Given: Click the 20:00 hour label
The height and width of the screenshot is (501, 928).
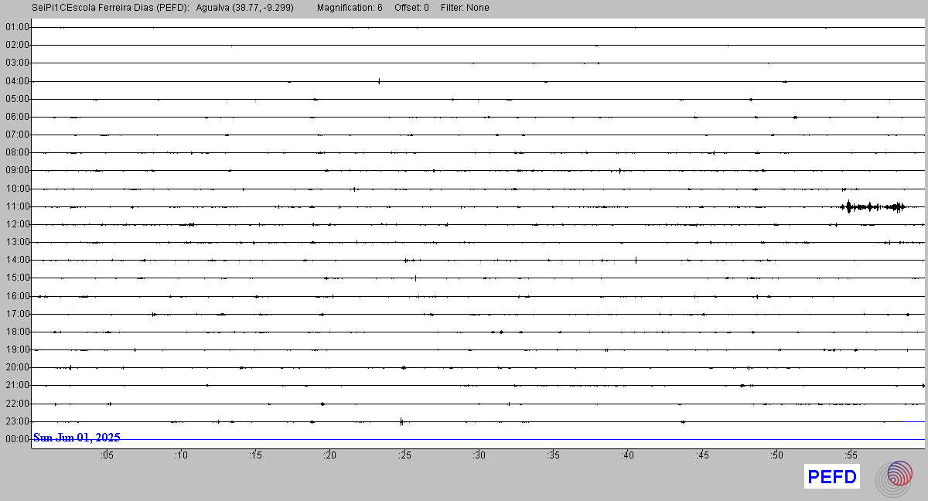Looking at the screenshot, I should [x=17, y=367].
